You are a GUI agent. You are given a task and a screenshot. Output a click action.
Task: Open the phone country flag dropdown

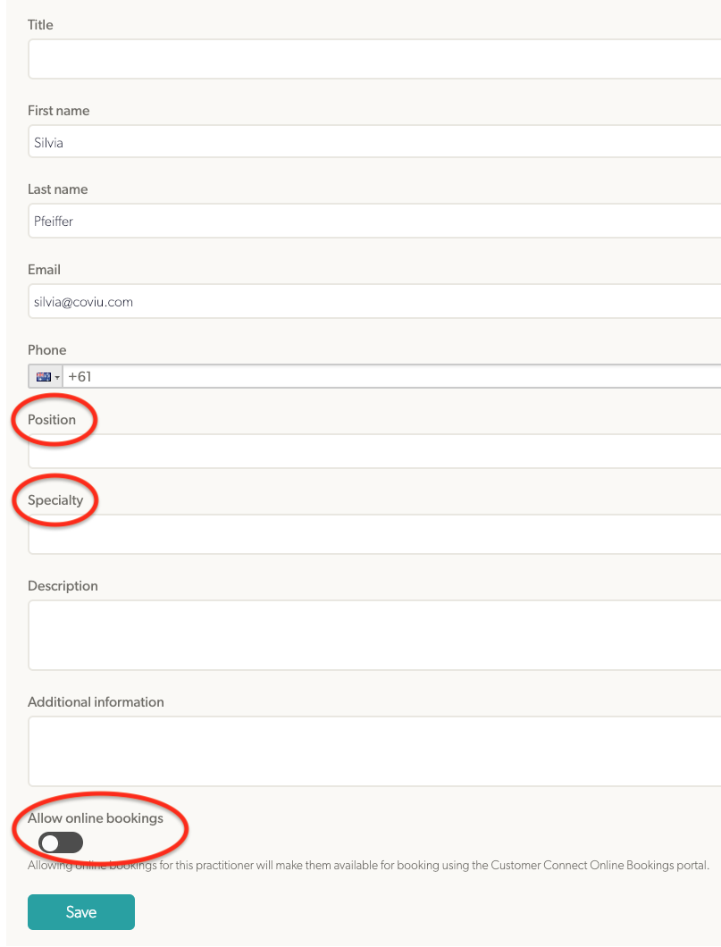point(46,376)
